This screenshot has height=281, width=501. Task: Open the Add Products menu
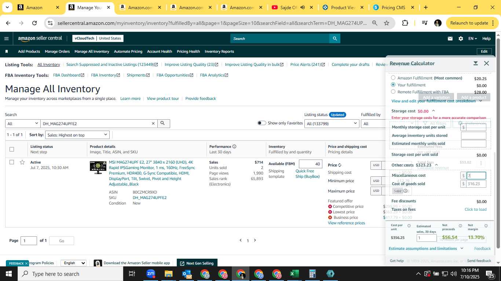(x=29, y=52)
